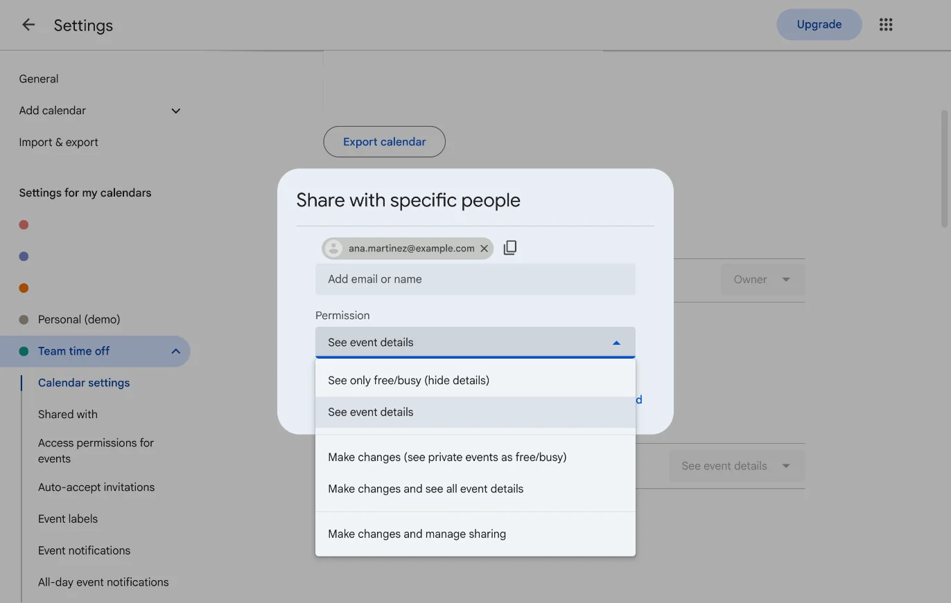Choose Make changes (see private events as free/busy)
Viewport: 951px width, 603px height.
tap(475, 457)
